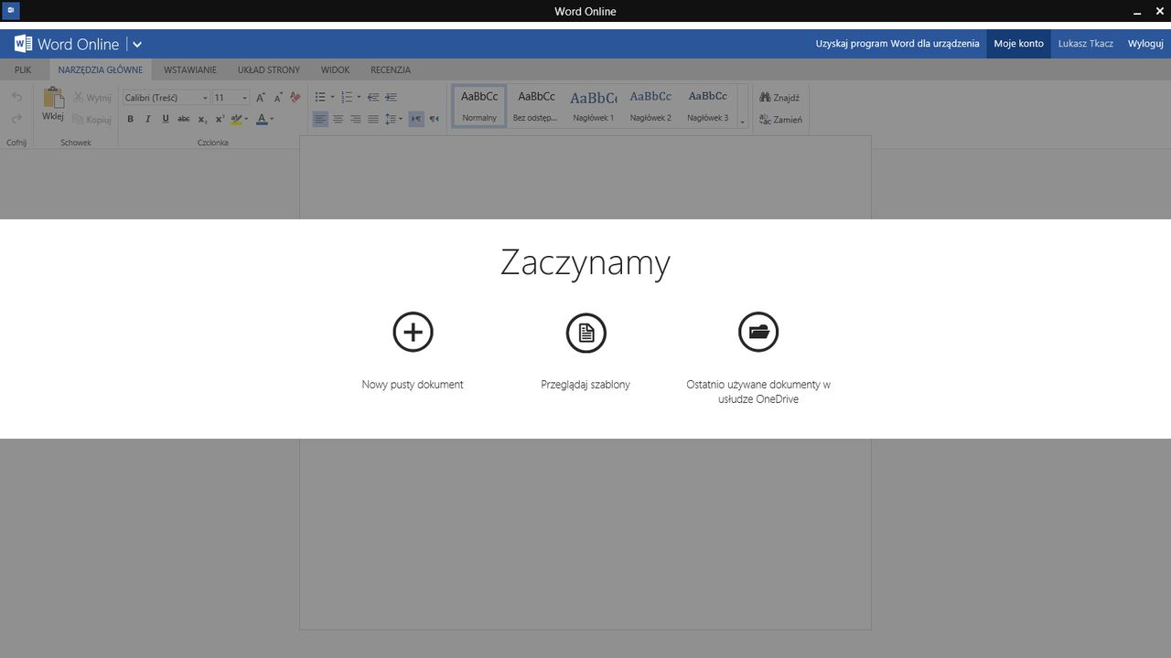1171x658 pixels.
Task: Toggle Underline formatting
Action: (x=166, y=119)
